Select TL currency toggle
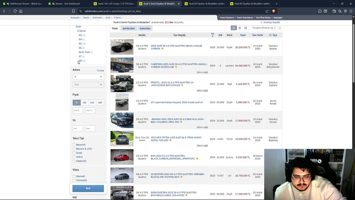Viewport: 355px width, 200px height. tap(77, 102)
